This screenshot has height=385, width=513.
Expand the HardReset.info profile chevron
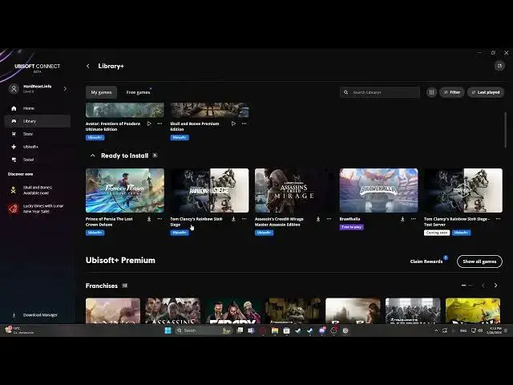65,89
